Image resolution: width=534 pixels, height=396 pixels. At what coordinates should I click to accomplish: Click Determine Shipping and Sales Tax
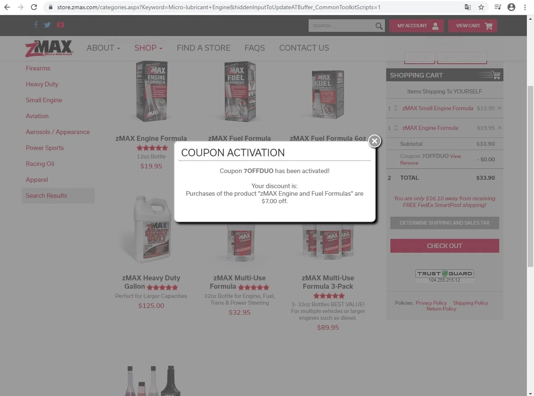pyautogui.click(x=444, y=223)
